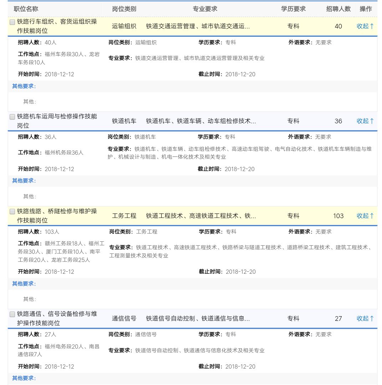The image size is (382, 385).
Task: Click the 岗位类别 column header
Action: [x=124, y=9]
